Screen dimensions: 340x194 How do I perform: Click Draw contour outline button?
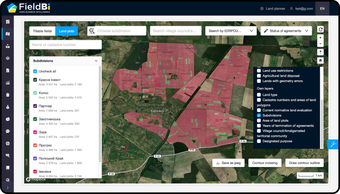[304, 163]
